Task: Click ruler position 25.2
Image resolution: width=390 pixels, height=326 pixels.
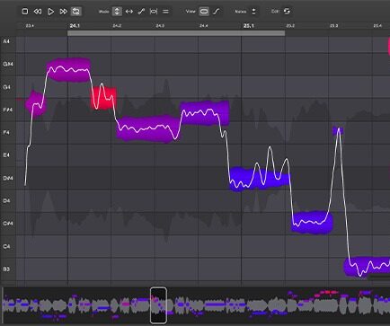Action: click(x=290, y=26)
